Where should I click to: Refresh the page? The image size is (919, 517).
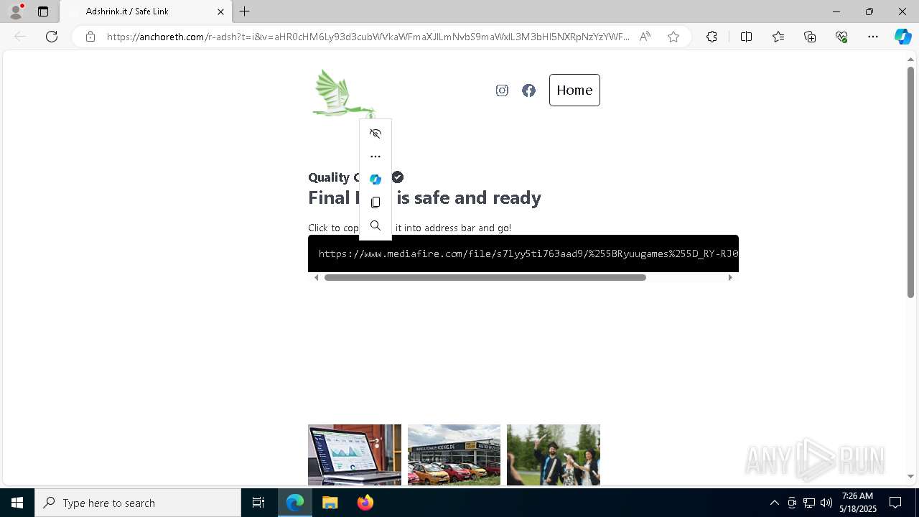[52, 37]
